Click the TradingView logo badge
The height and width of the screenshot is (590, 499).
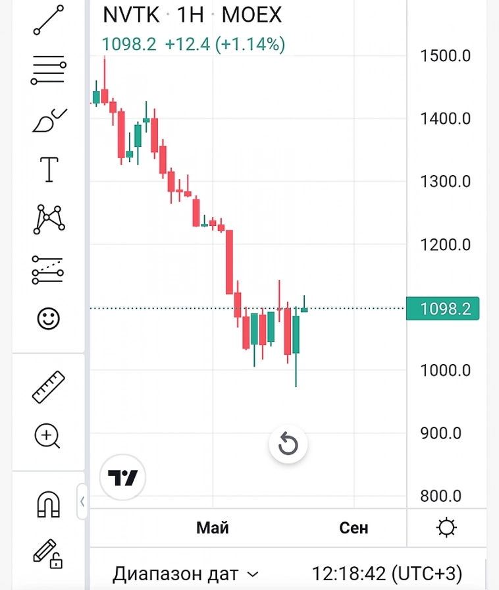(123, 477)
